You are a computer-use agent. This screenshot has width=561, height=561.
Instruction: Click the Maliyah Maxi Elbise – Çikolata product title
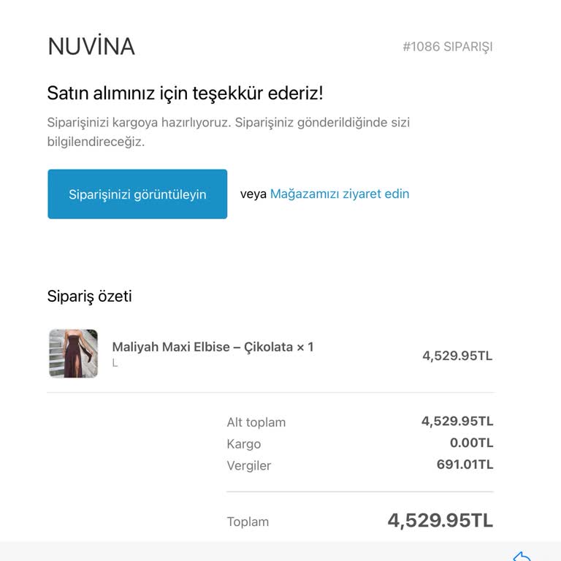click(x=213, y=347)
